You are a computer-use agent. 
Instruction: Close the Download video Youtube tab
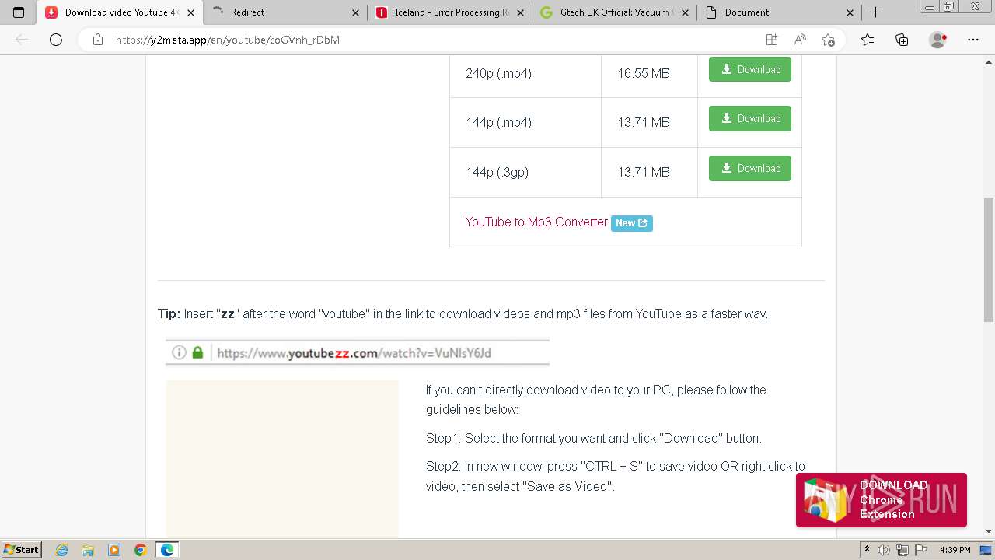(x=190, y=12)
